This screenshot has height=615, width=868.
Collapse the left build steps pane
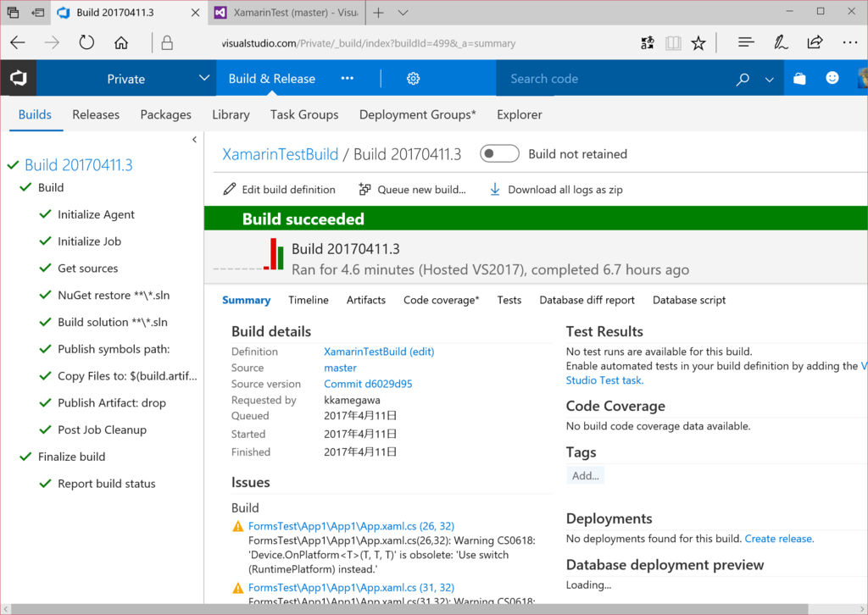pos(194,140)
